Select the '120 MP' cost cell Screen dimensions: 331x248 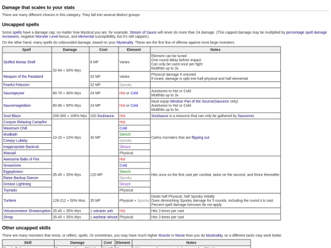click(x=104, y=175)
